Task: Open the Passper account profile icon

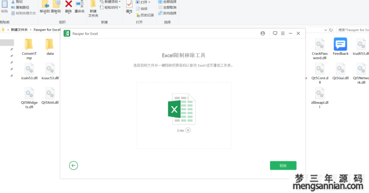Action: coord(263,33)
